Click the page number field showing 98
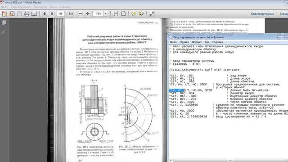 click(x=61, y=14)
